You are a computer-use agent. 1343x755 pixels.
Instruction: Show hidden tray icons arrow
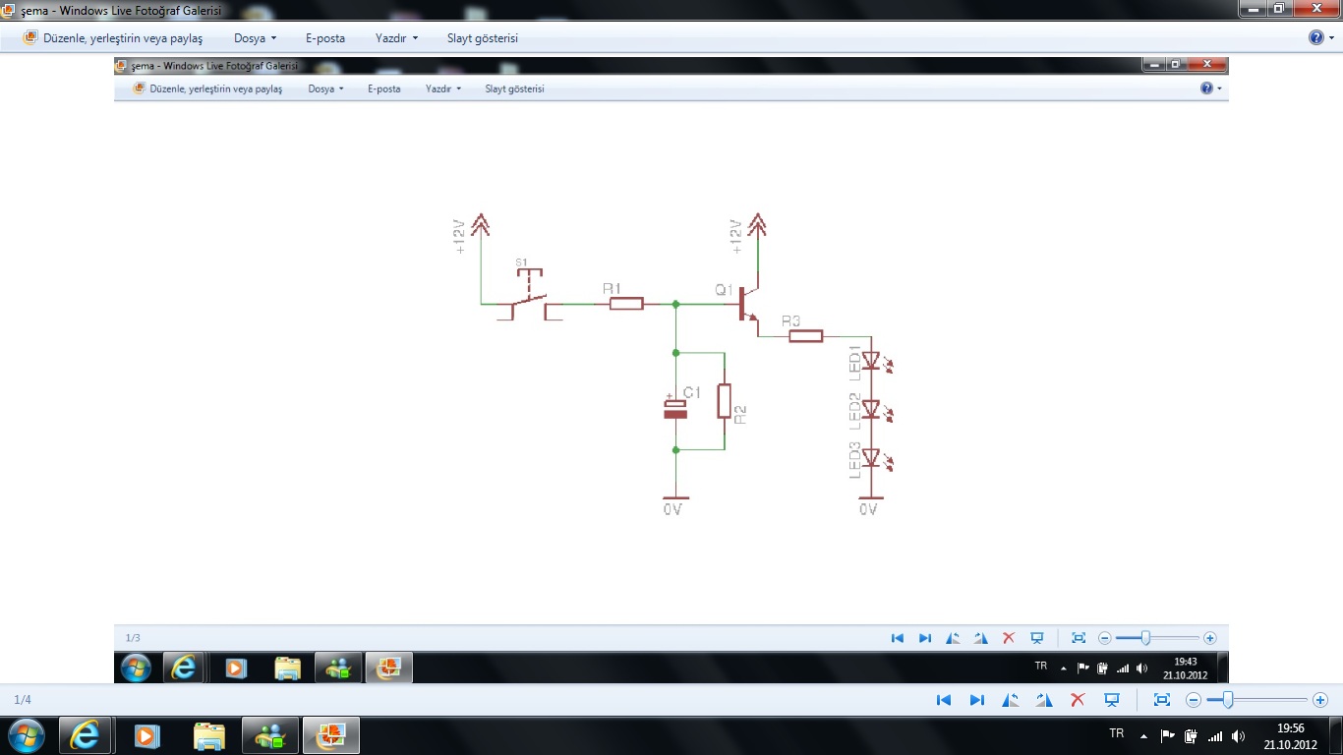coord(1143,735)
